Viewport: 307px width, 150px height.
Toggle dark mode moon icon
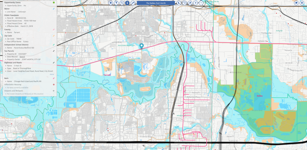coord(179,3)
